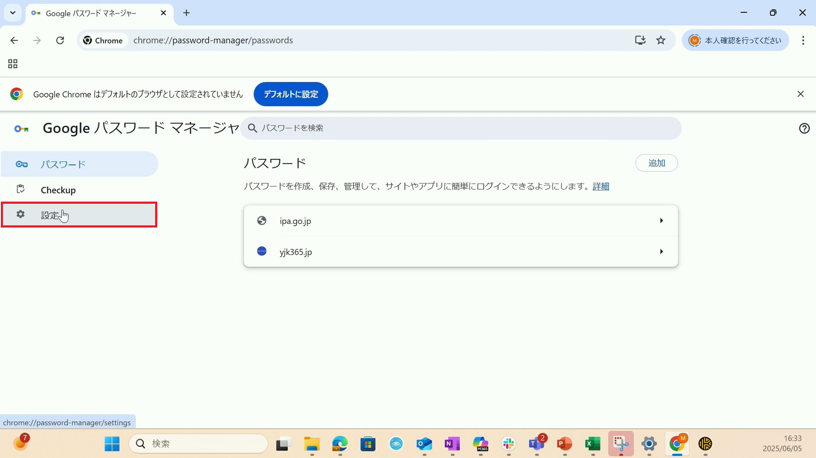The image size is (816, 458).
Task: Open Excel from the taskbar
Action: pyautogui.click(x=592, y=444)
